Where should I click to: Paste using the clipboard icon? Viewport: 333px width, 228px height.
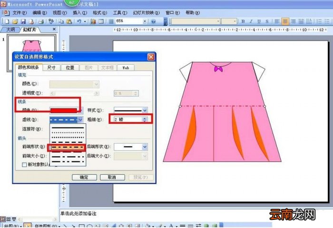pyautogui.click(x=69, y=21)
